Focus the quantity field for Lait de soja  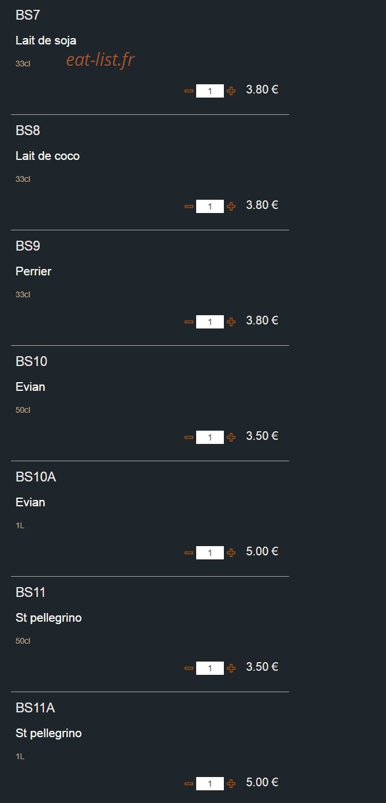(x=210, y=91)
